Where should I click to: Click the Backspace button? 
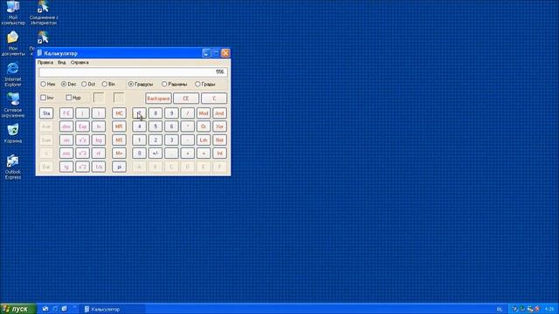click(x=158, y=99)
